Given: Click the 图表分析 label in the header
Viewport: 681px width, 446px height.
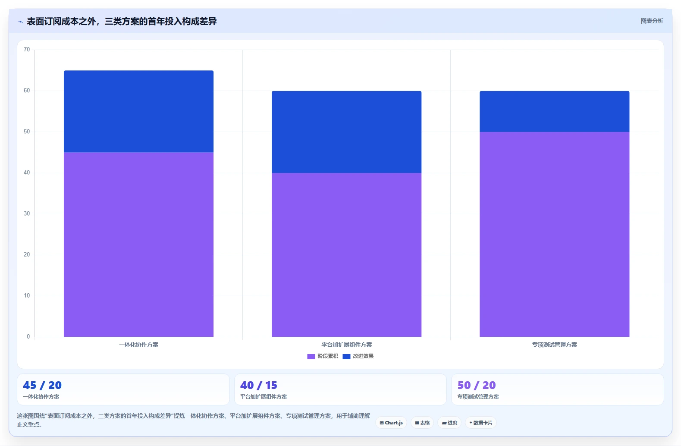Looking at the screenshot, I should [652, 21].
